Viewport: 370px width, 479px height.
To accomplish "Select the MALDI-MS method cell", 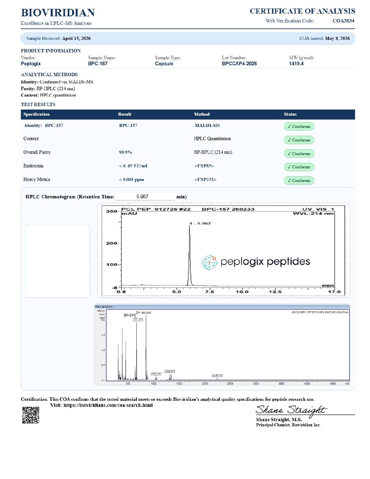I will point(207,126).
